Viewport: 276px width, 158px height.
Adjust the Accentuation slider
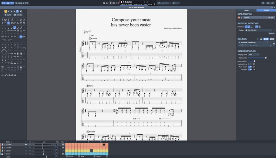pyautogui.click(x=255, y=61)
